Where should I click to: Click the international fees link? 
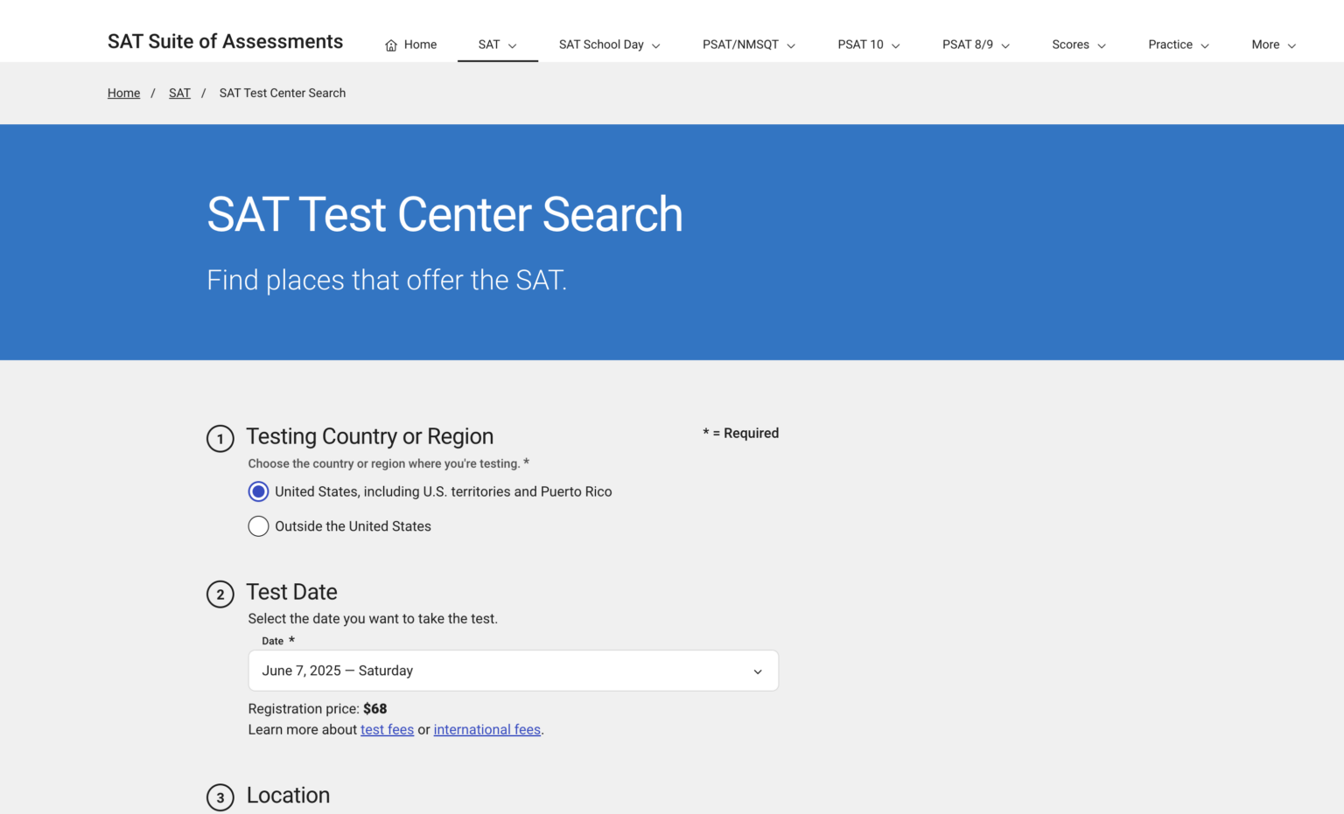click(487, 729)
